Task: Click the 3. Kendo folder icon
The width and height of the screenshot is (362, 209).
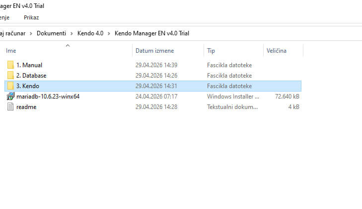Action: click(10, 86)
